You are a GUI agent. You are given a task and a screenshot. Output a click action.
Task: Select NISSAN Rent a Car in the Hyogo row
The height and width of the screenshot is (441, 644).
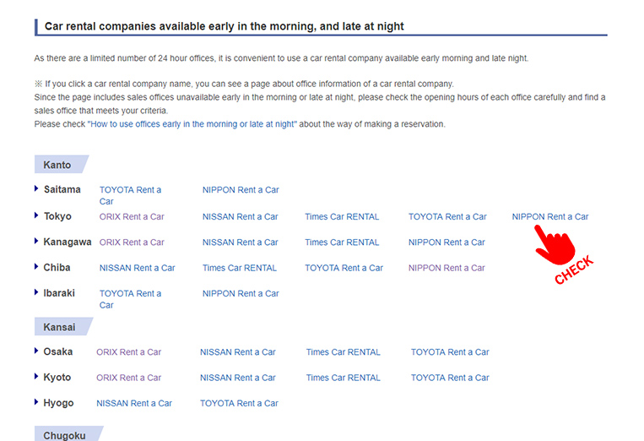(133, 404)
